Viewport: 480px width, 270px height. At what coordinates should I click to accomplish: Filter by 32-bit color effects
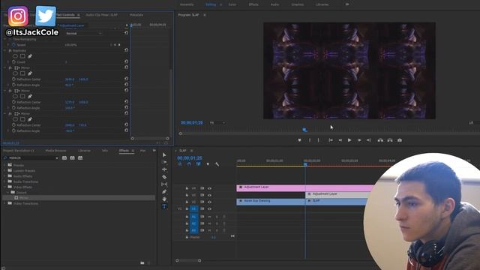pyautogui.click(x=72, y=158)
